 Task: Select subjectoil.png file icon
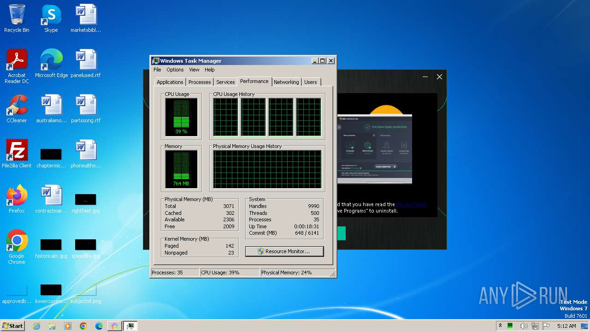click(x=86, y=293)
